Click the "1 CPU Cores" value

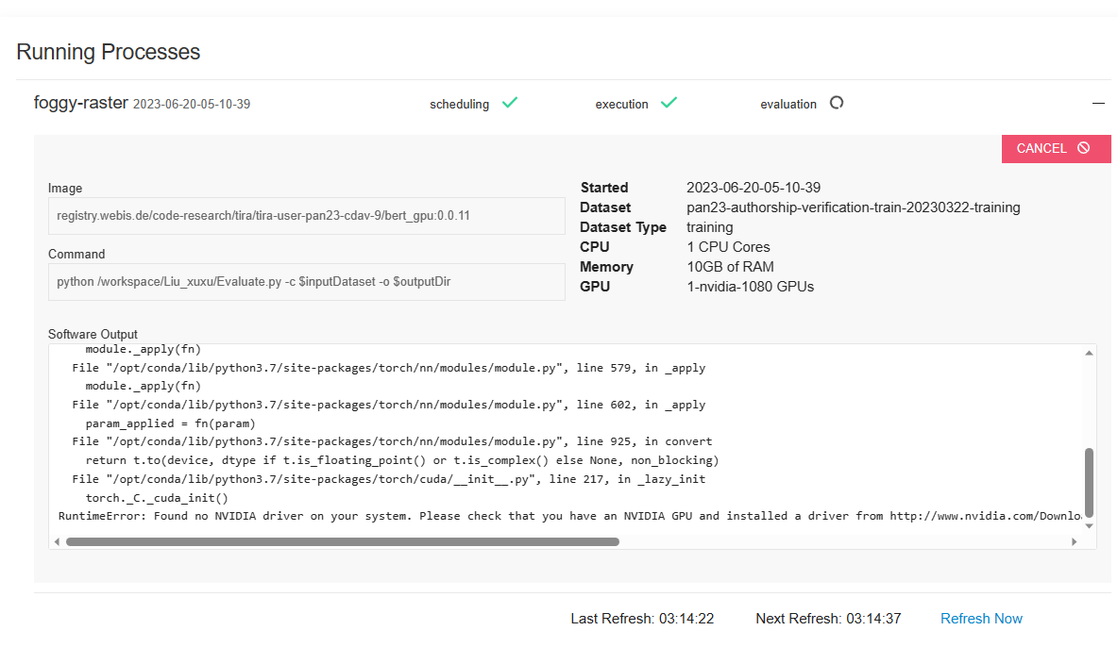coord(728,246)
